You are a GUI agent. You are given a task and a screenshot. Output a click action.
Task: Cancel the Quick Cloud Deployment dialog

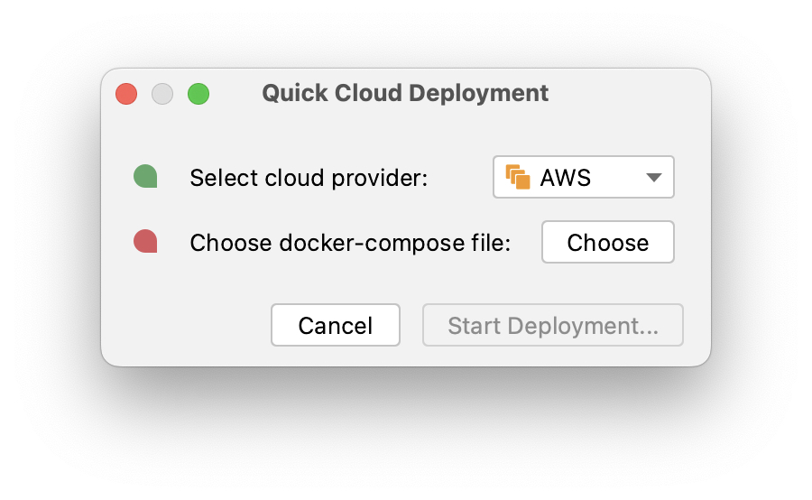pos(336,325)
